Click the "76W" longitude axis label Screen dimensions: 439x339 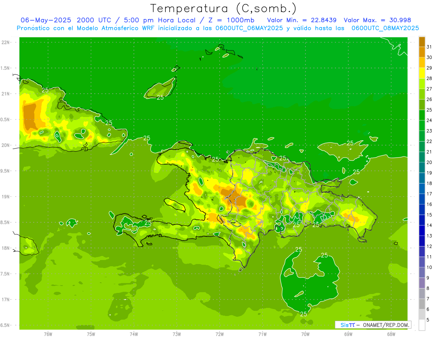point(48,334)
